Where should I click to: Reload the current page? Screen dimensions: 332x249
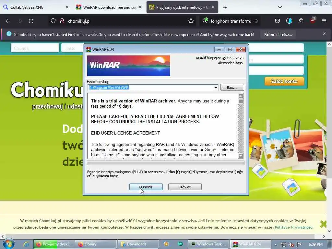coord(31,21)
